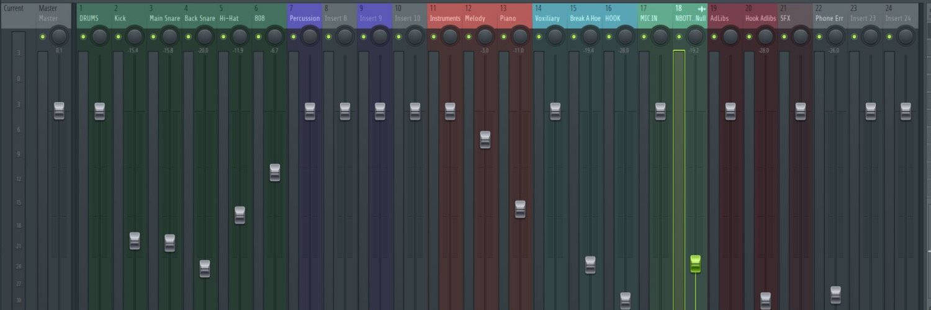Click the Insert 10 pan knob
Viewport: 931px width, 310px height.
(415, 37)
